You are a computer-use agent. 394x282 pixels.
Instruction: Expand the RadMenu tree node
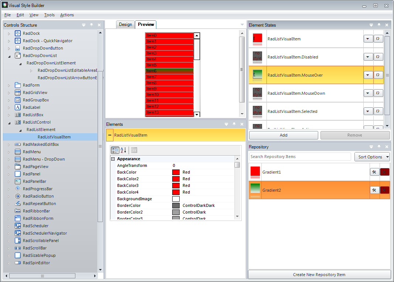pyautogui.click(x=9, y=152)
